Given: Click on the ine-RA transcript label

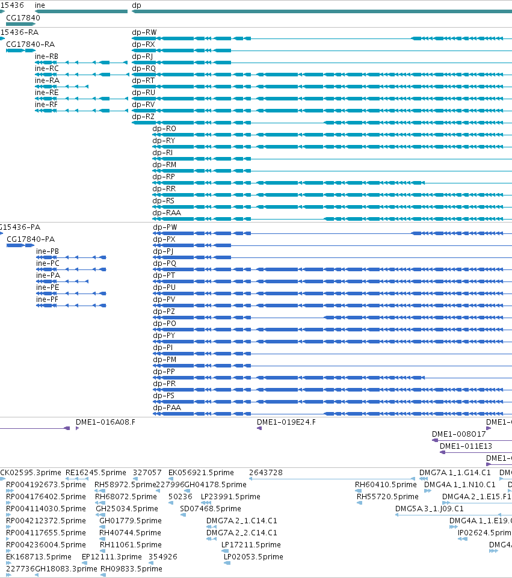Looking at the screenshot, I should [x=47, y=81].
